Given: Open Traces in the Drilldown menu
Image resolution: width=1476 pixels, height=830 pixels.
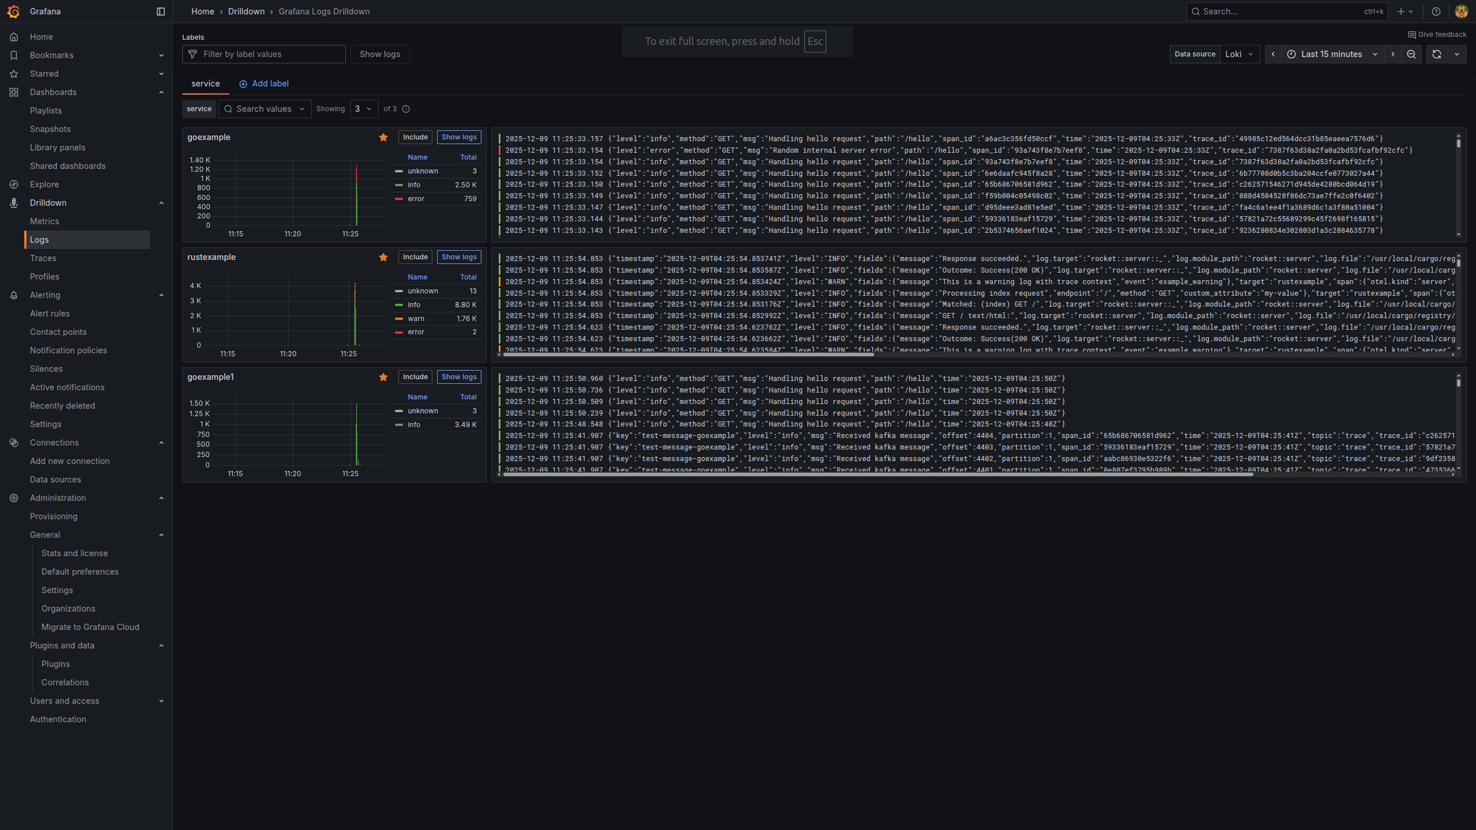Looking at the screenshot, I should coord(43,258).
